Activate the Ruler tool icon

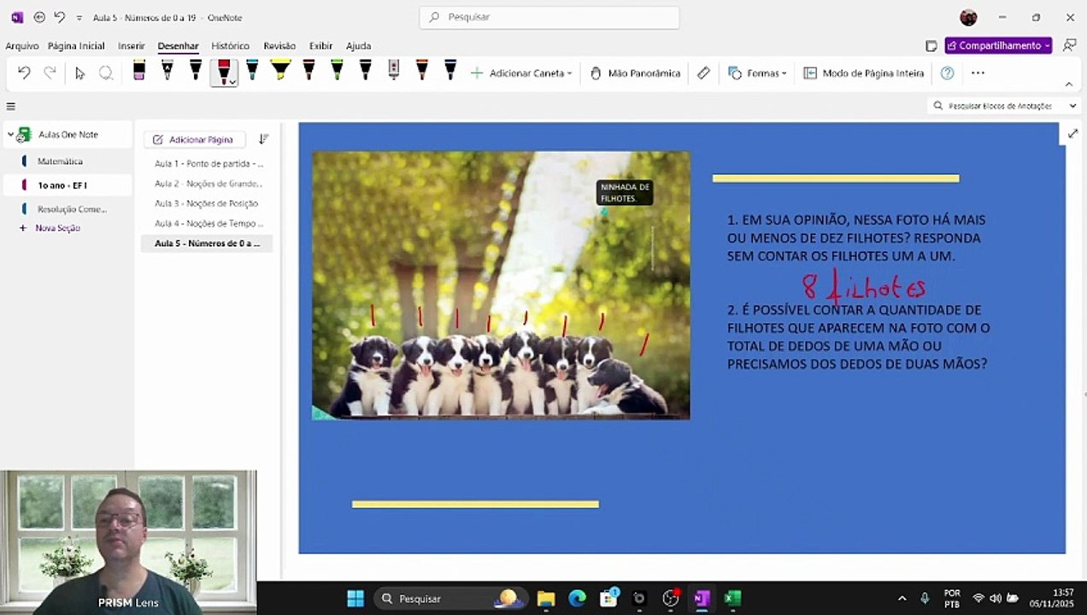pyautogui.click(x=703, y=73)
